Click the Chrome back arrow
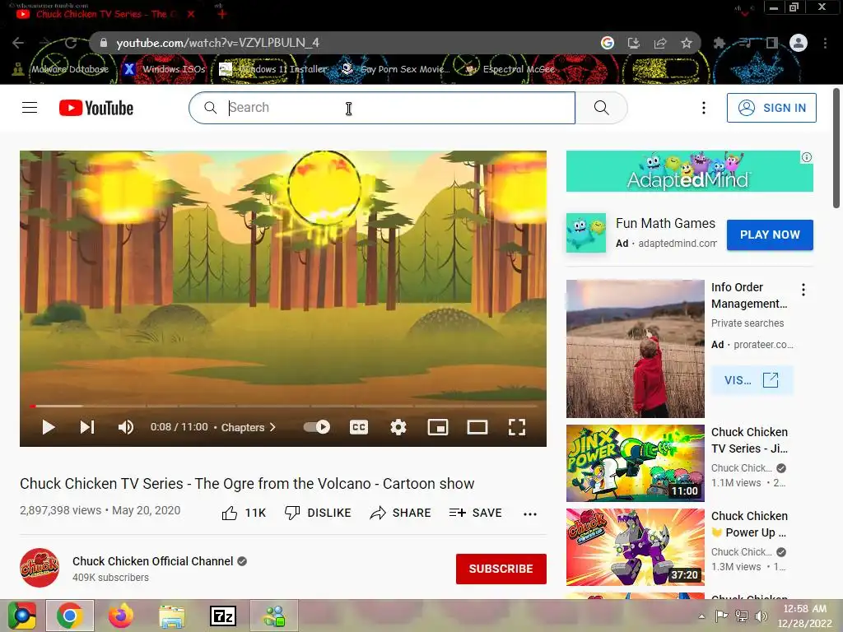843x632 pixels. [x=18, y=43]
